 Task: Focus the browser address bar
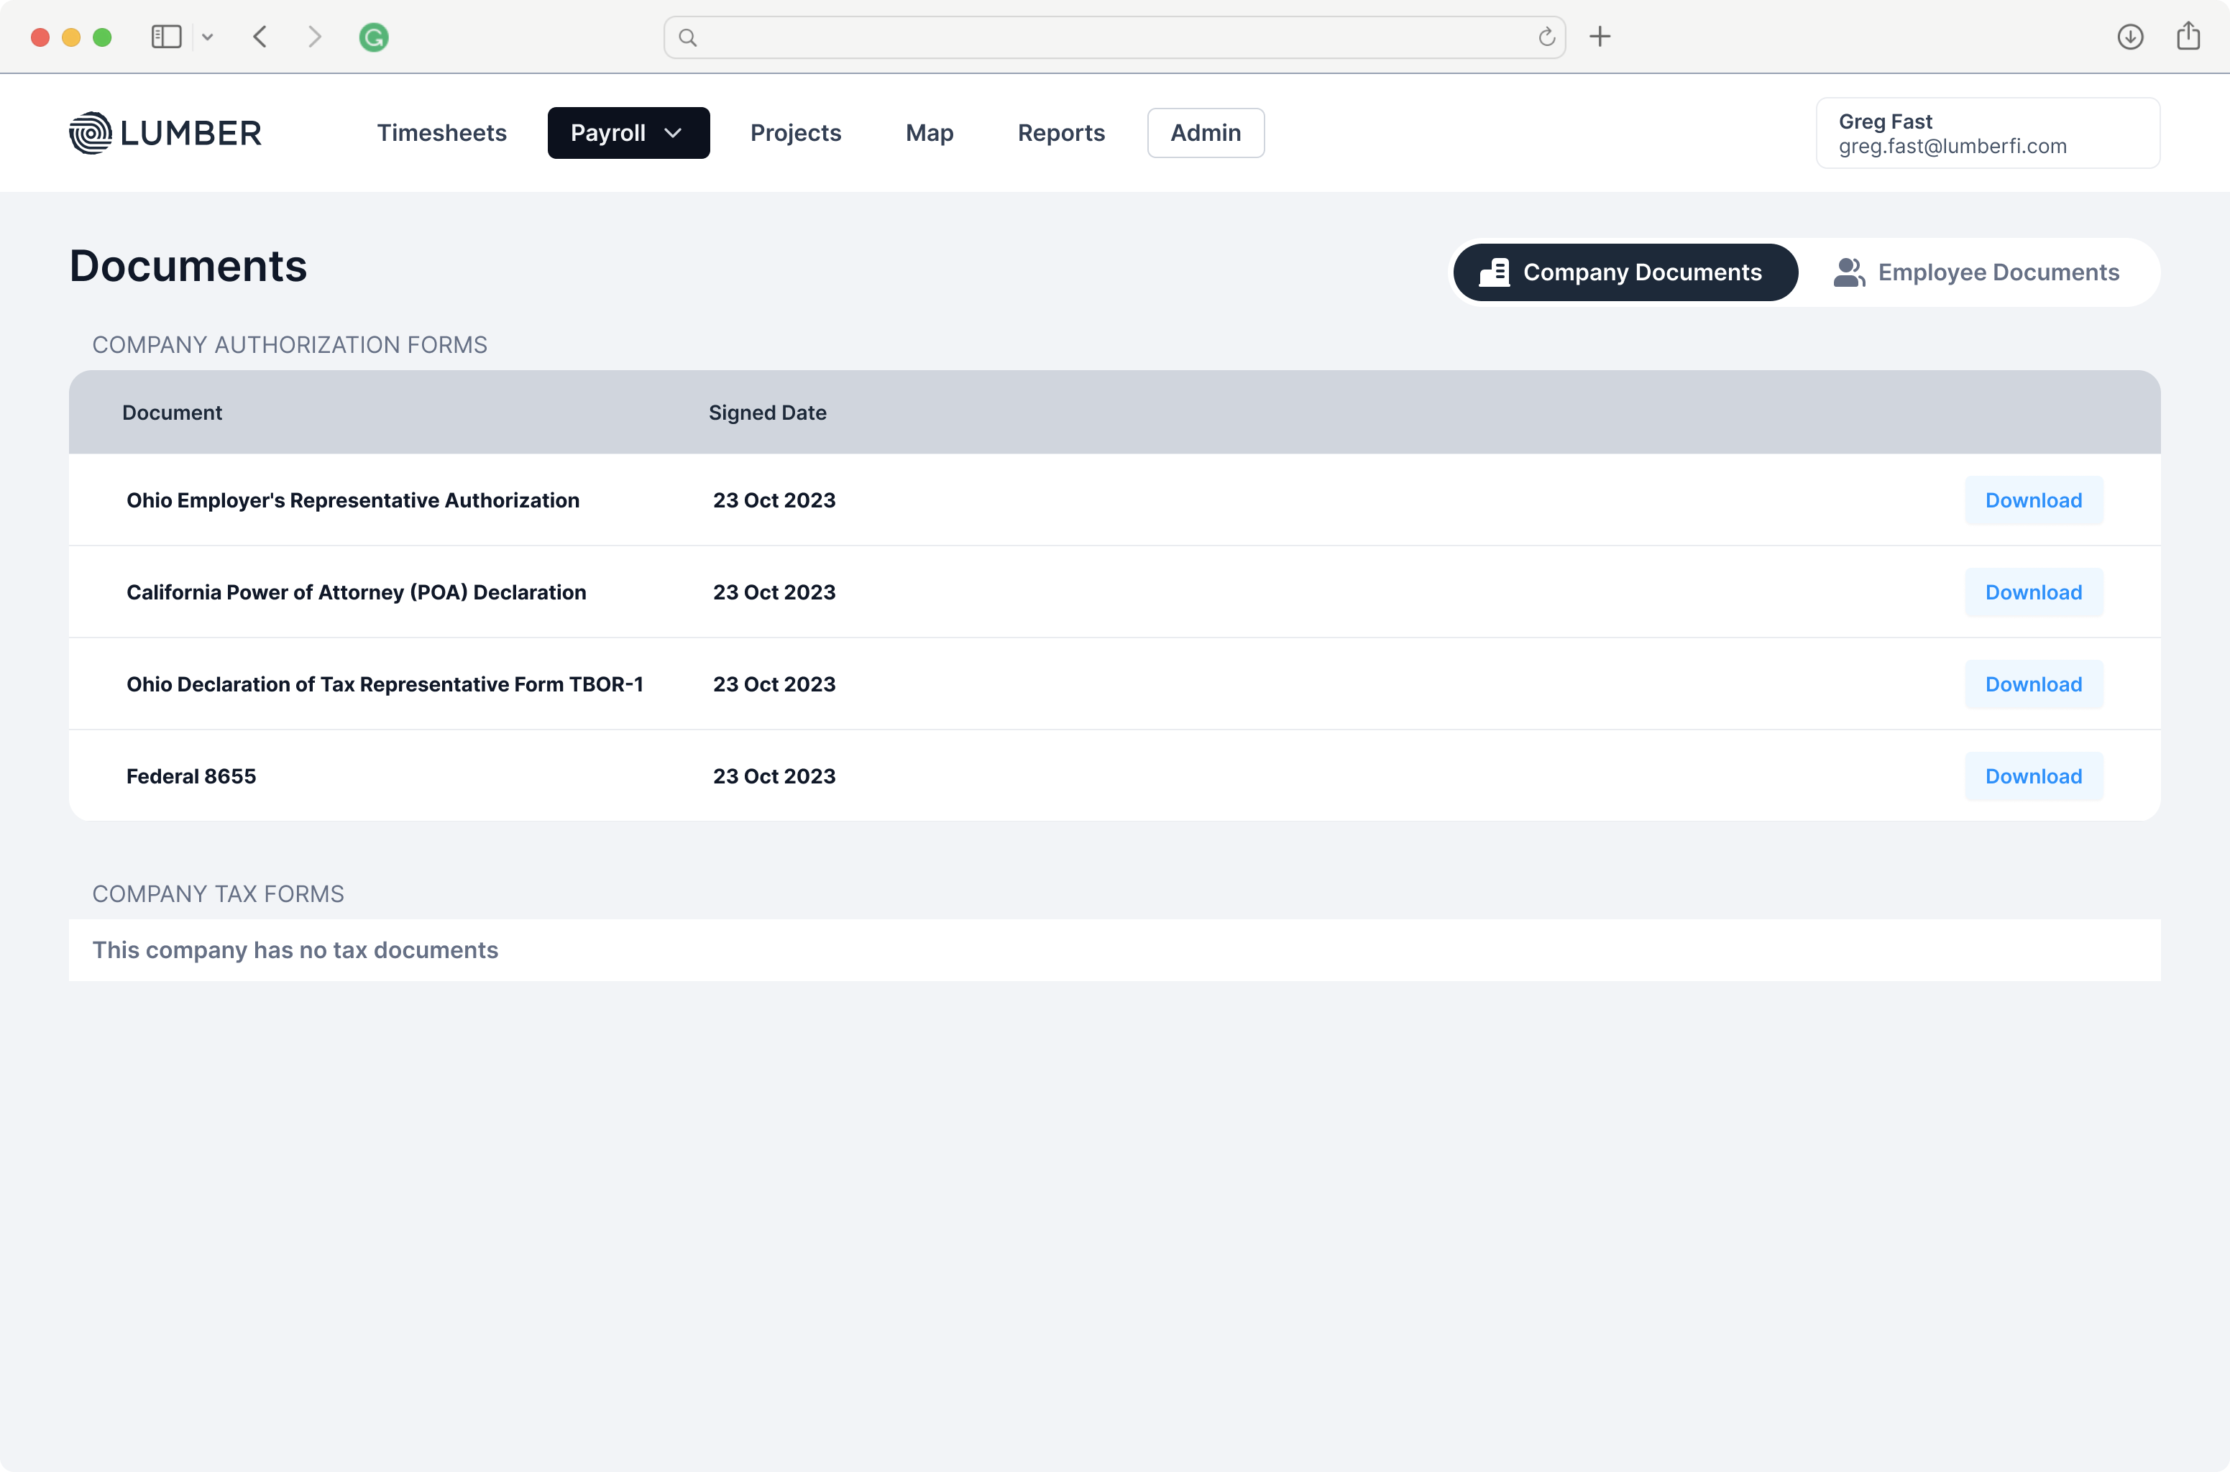tap(1114, 37)
